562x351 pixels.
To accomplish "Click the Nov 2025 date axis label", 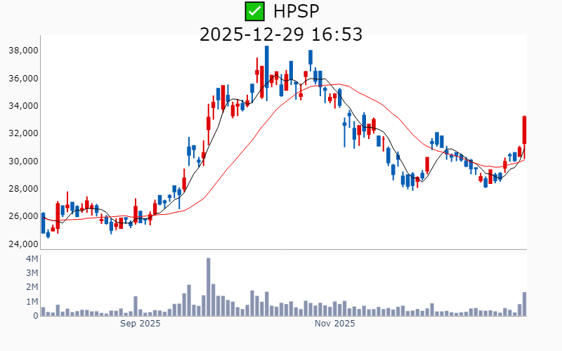I will click(334, 324).
